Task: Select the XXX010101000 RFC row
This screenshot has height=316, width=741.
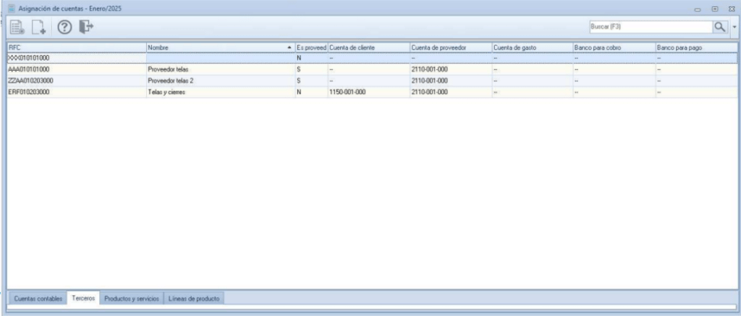Action: (x=372, y=58)
